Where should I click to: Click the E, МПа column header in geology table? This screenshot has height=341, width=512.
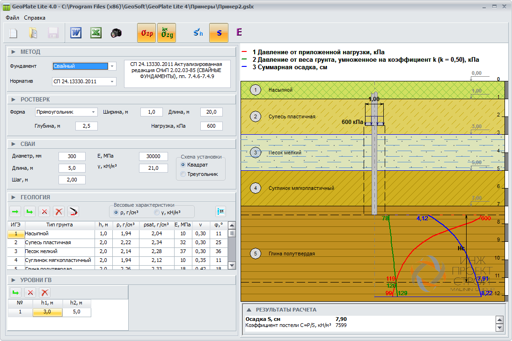(183, 225)
